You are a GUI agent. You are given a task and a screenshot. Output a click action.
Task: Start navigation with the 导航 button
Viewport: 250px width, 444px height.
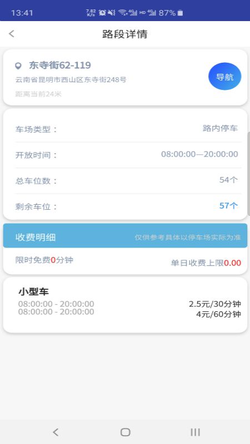[225, 77]
